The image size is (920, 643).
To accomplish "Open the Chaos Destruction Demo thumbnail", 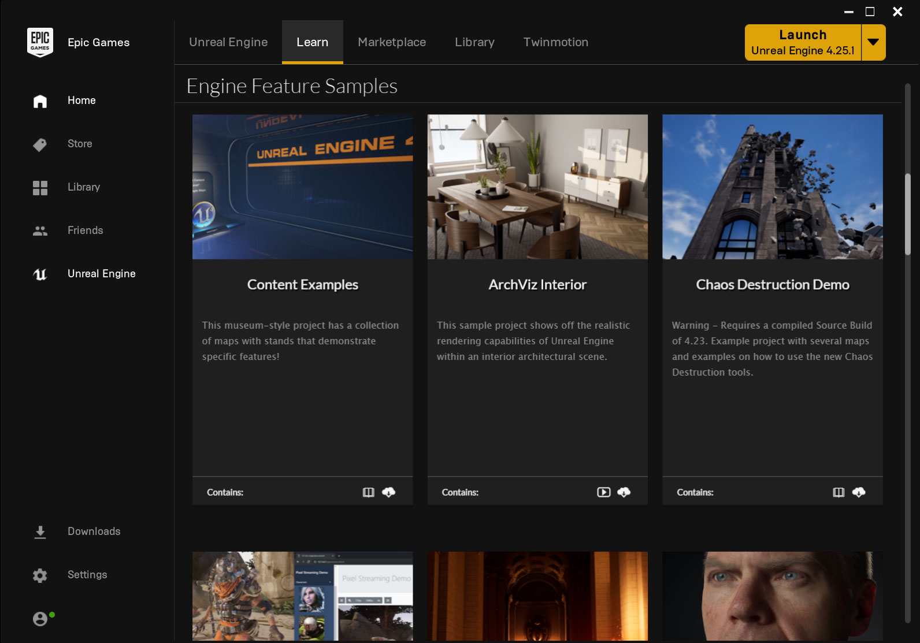I will click(772, 187).
